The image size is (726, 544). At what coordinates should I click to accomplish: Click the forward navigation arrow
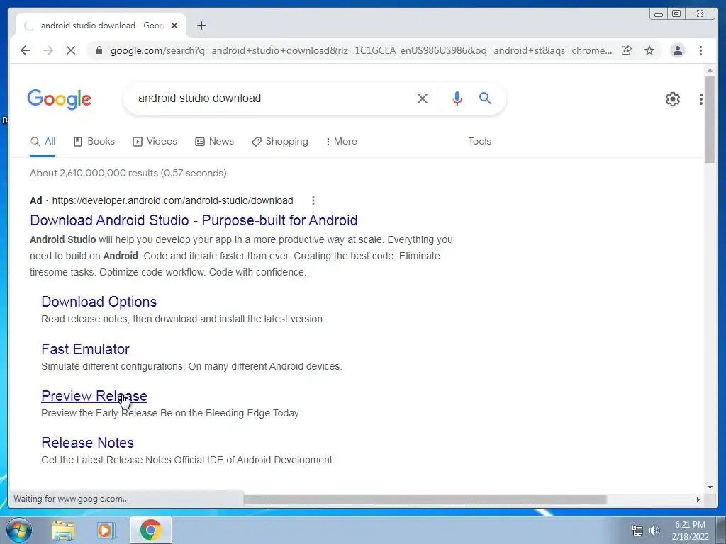pyautogui.click(x=48, y=50)
